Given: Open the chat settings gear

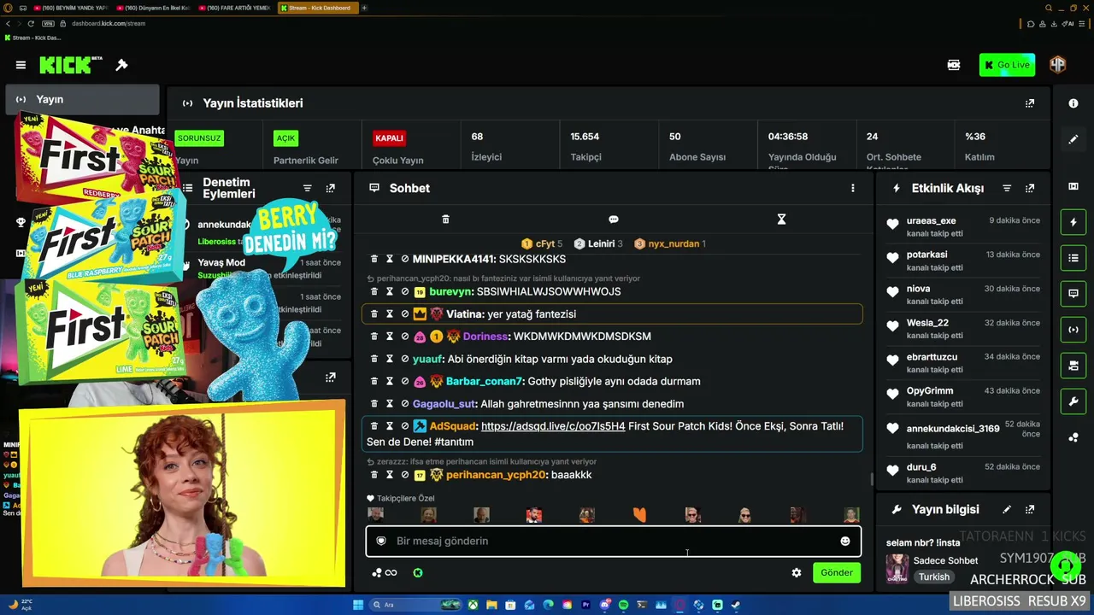Looking at the screenshot, I should tap(797, 573).
